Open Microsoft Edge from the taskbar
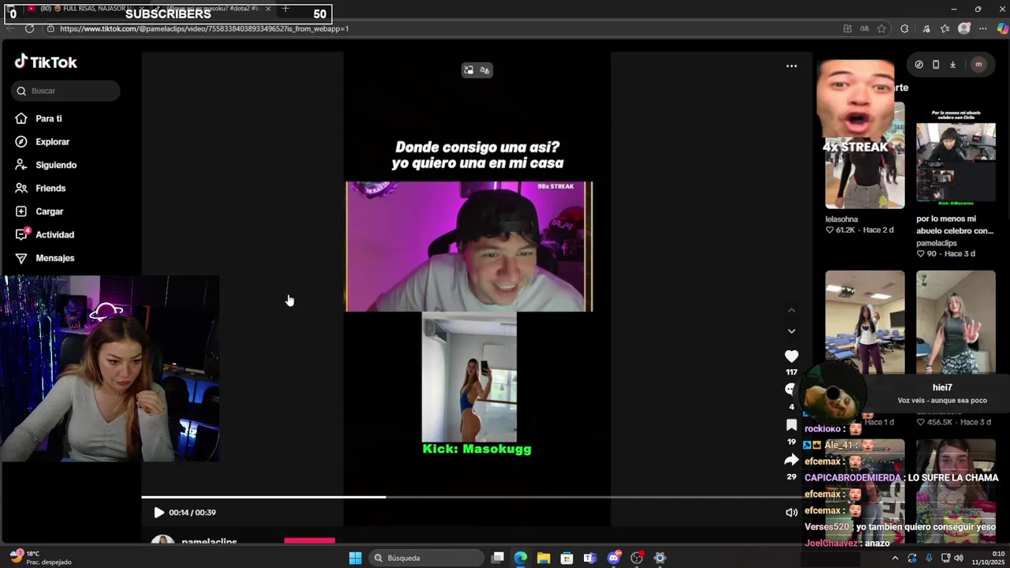The height and width of the screenshot is (568, 1010). [x=520, y=558]
